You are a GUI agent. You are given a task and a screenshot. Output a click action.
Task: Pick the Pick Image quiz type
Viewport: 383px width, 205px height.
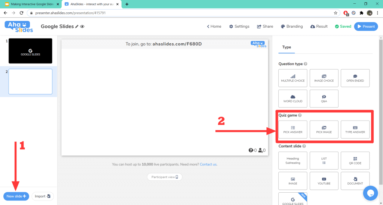(x=324, y=130)
